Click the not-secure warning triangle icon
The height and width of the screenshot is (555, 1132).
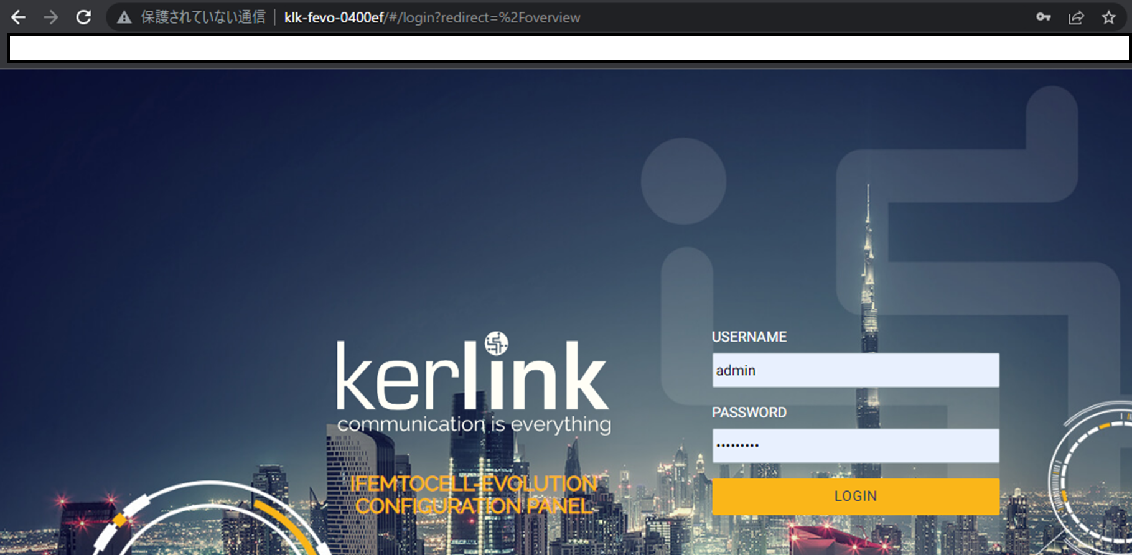coord(124,17)
